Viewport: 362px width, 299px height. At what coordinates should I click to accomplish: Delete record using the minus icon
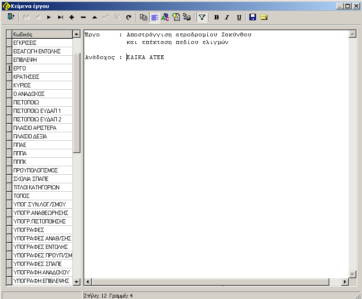tap(83, 17)
